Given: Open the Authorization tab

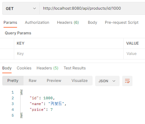Looking at the screenshot, I should click(37, 22).
